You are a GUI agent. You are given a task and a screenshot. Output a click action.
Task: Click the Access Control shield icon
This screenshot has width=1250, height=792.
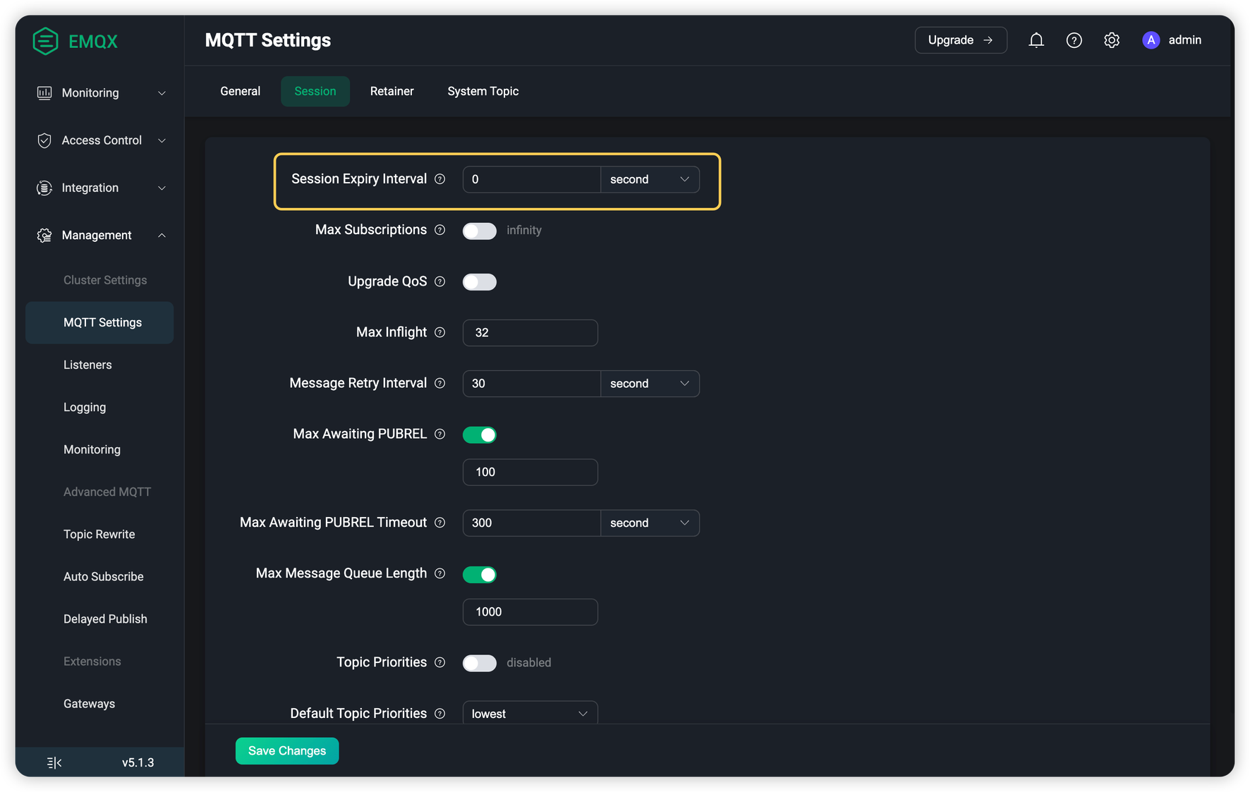(x=44, y=140)
